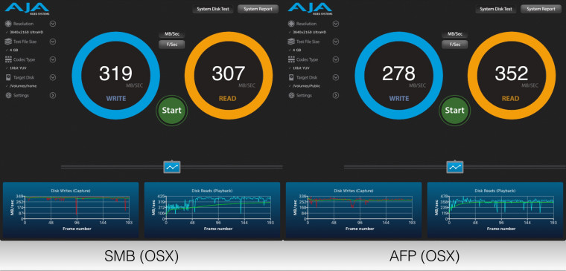The image size is (566, 271).
Task: Select MB/Sec units in SMB window
Action: coord(172,34)
